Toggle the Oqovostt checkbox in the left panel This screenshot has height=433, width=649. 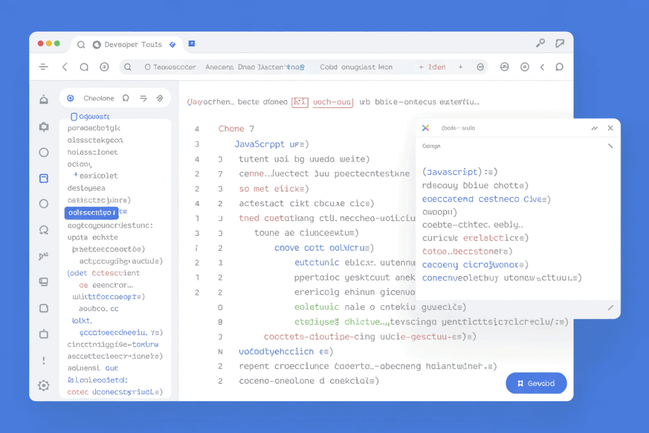74,117
